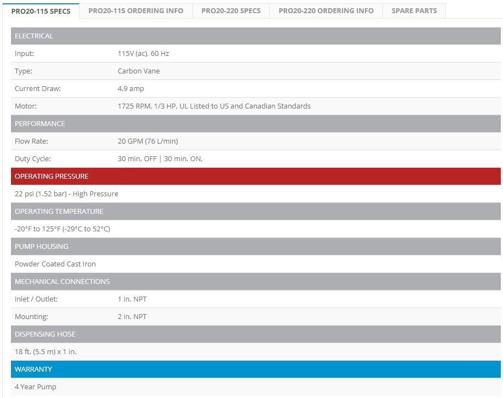Click the motor value "1725 RPM, 1/3 HP" text
Image resolution: width=503 pixels, height=398 pixels.
tap(147, 106)
